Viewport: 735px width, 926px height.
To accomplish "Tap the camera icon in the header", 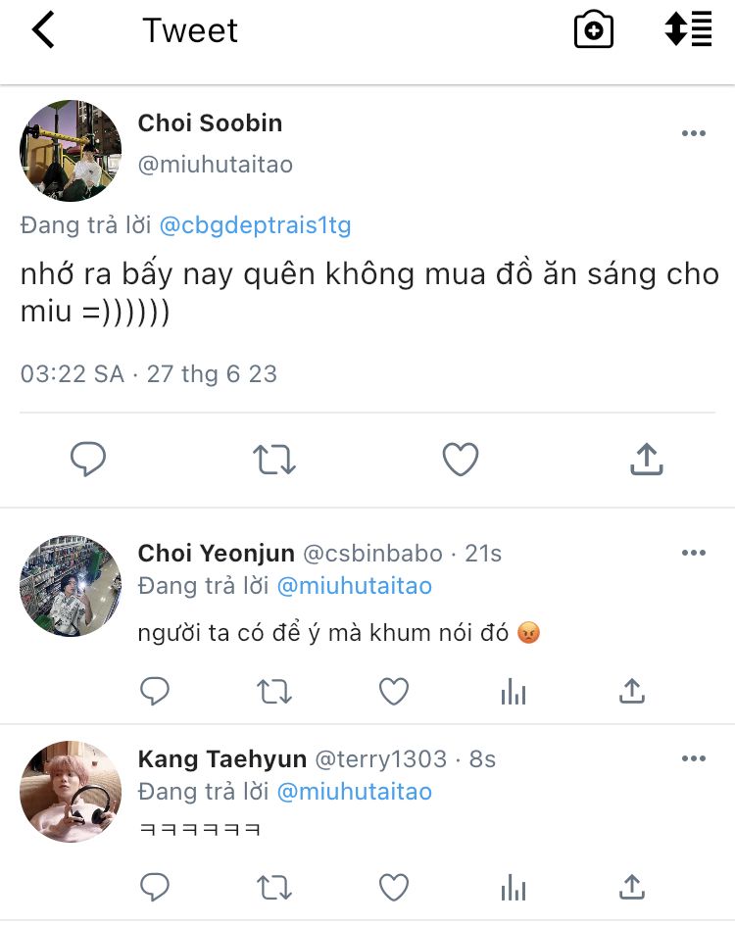I will point(593,30).
